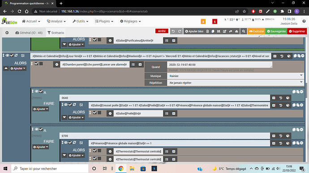Toggle enable checkbox for Salon Poêle On action
Viewport: 309px width, 173px height.
click(x=95, y=113)
